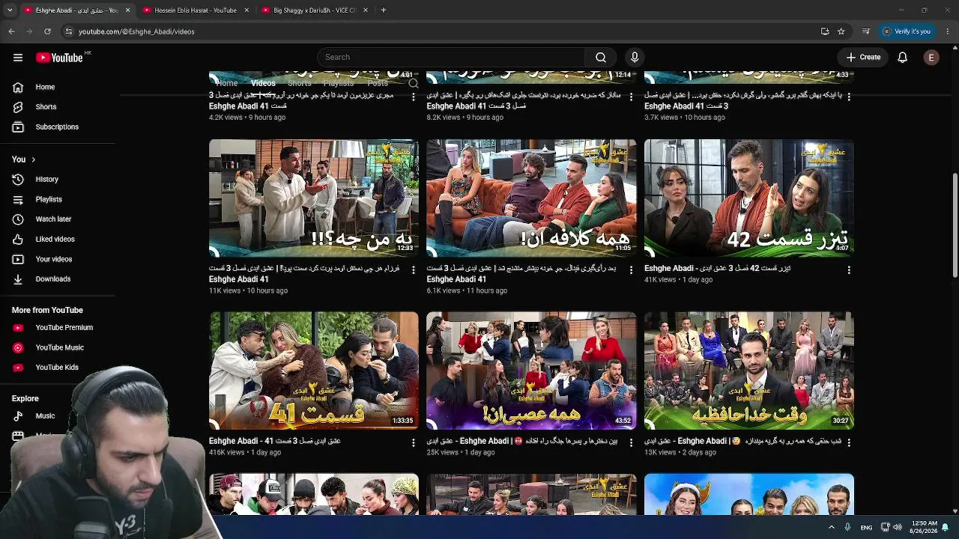Click the Verify it's you button
The image size is (959, 539).
click(907, 31)
